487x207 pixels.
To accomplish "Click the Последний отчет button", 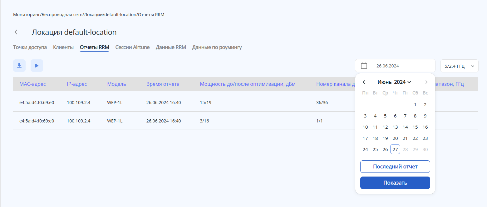I will coord(395,167).
